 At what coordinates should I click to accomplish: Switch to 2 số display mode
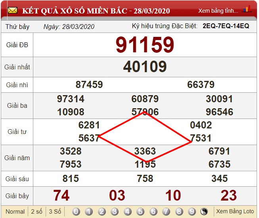[x=36, y=212]
